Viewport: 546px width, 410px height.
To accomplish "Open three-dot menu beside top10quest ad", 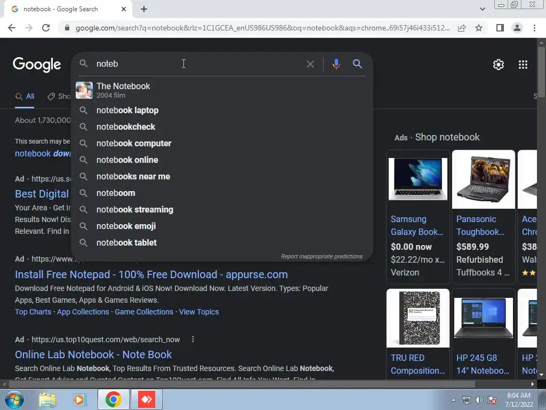I will point(193,339).
